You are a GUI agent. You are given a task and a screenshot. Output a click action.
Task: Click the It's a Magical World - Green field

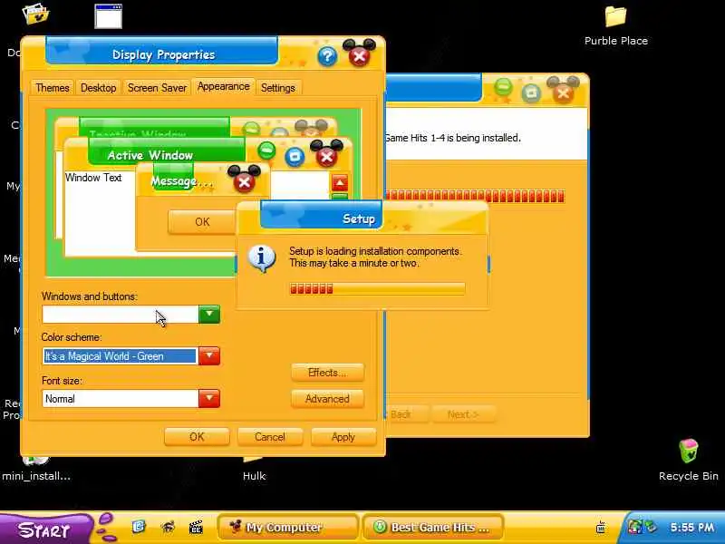click(x=120, y=356)
